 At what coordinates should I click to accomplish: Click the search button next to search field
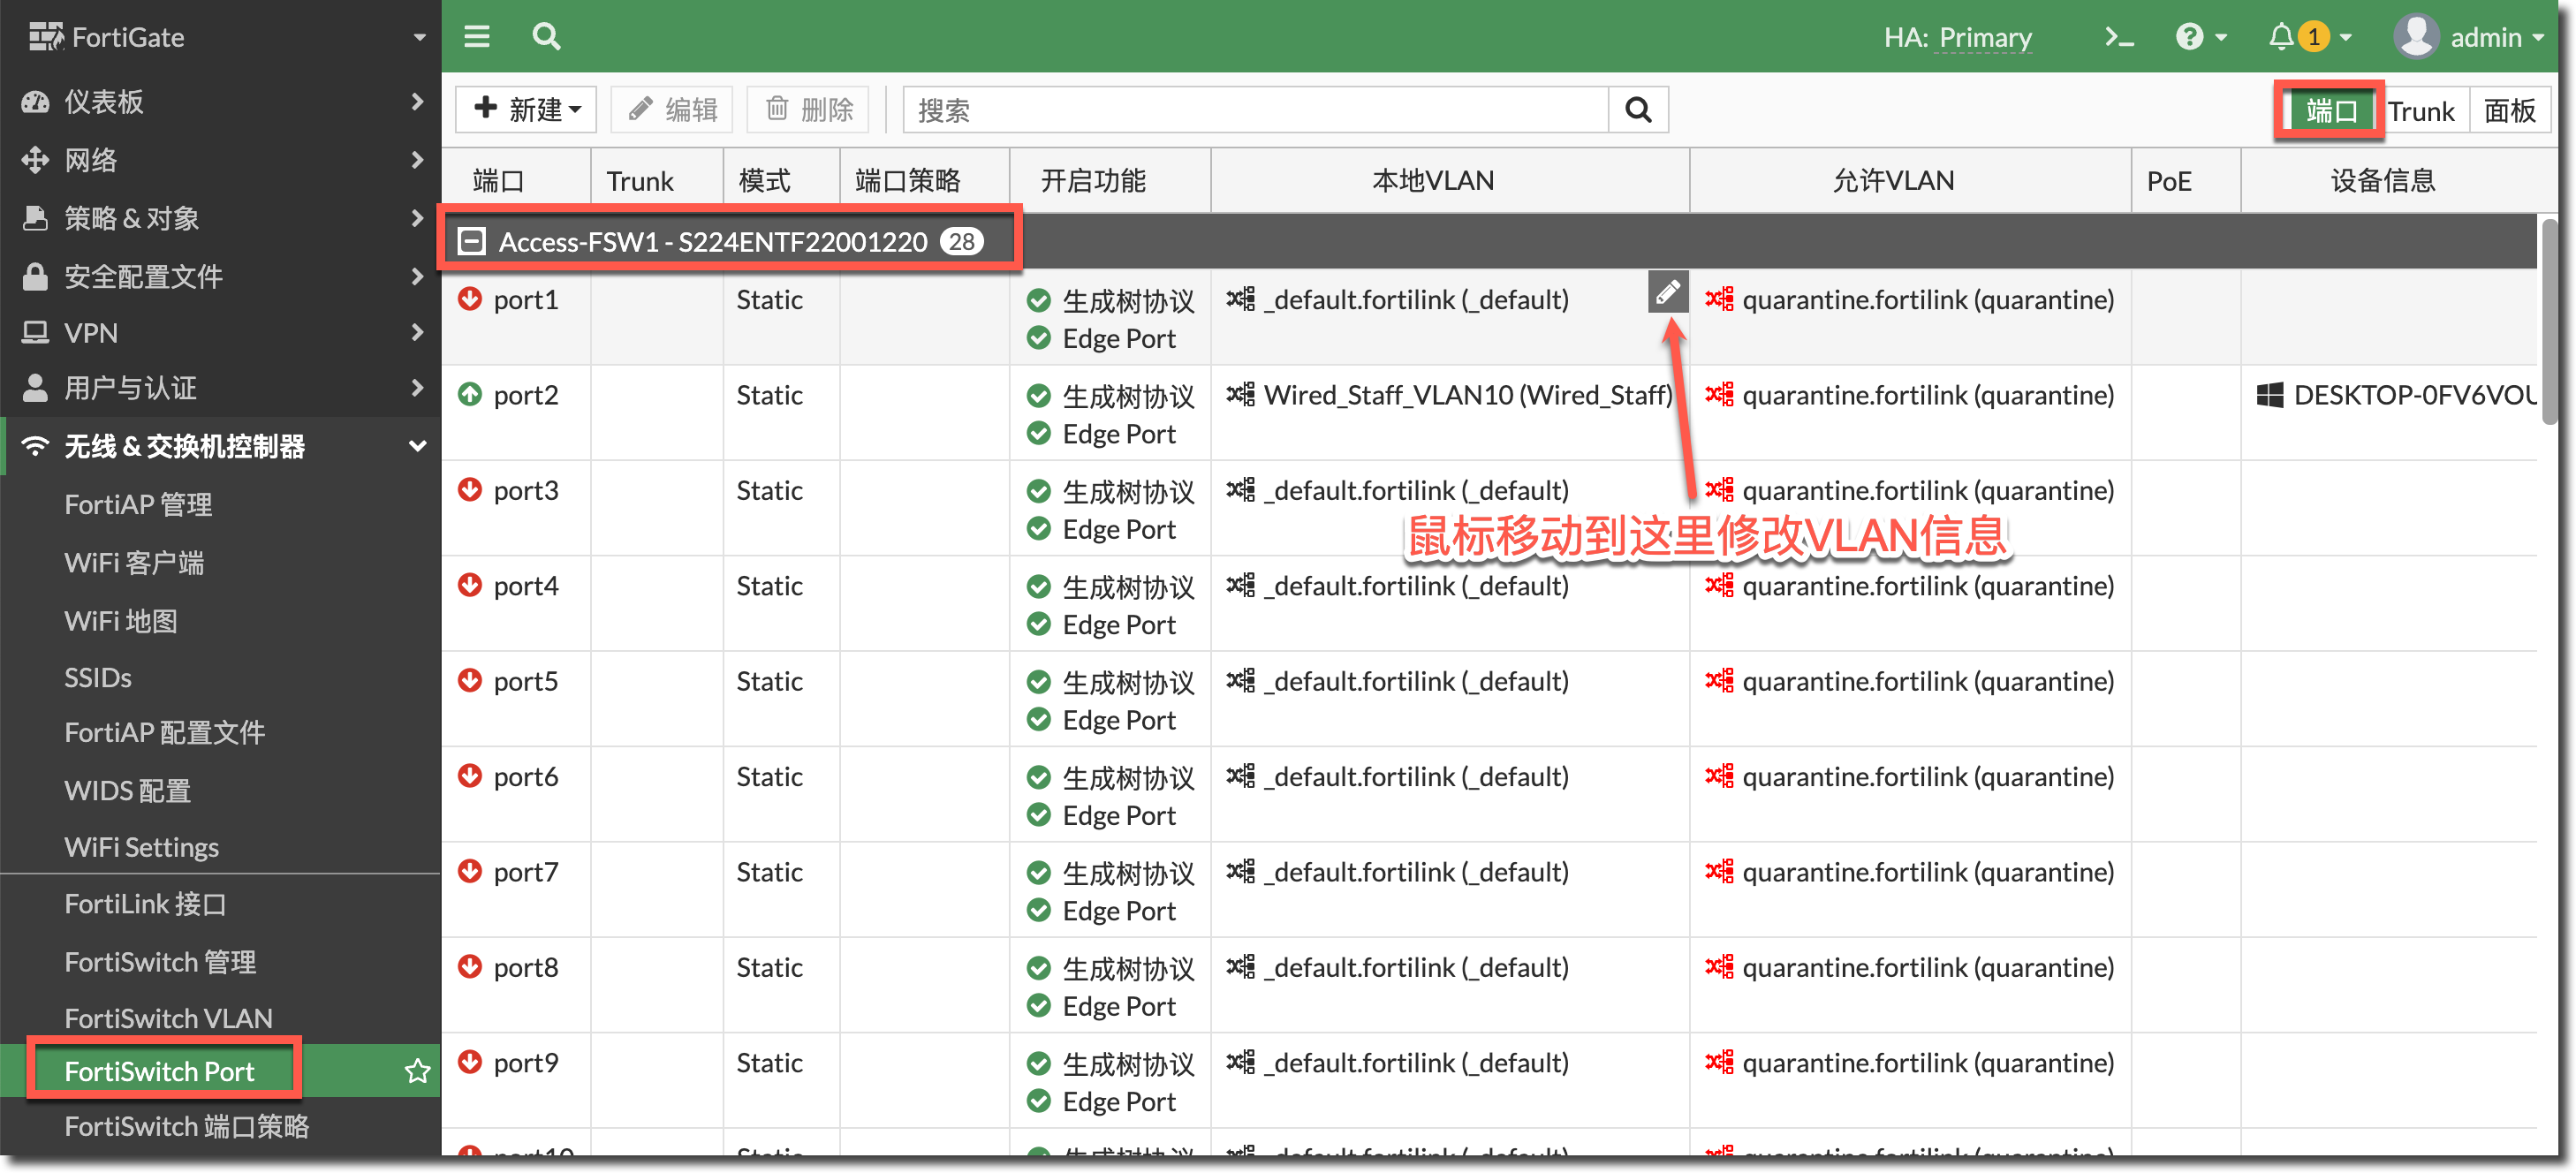point(1637,110)
